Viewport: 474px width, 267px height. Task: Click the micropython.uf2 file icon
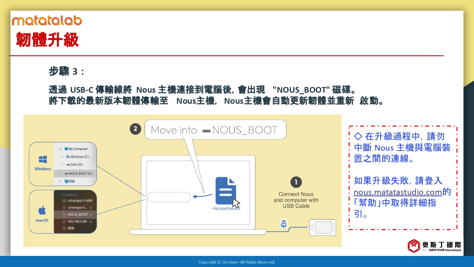pyautogui.click(x=226, y=190)
